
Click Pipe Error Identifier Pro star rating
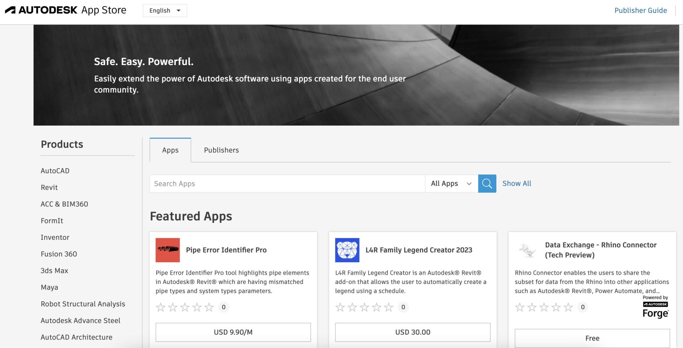(x=185, y=307)
